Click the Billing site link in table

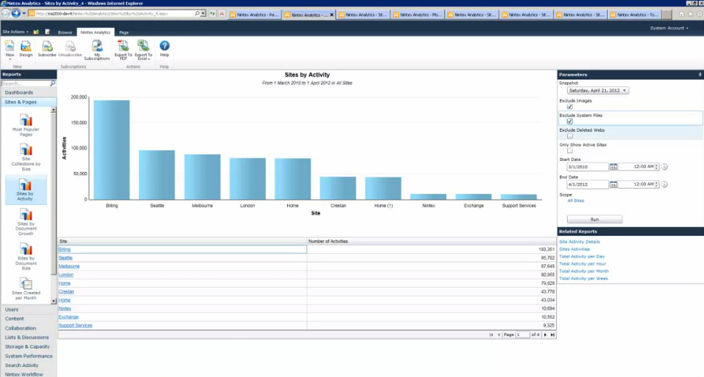64,250
